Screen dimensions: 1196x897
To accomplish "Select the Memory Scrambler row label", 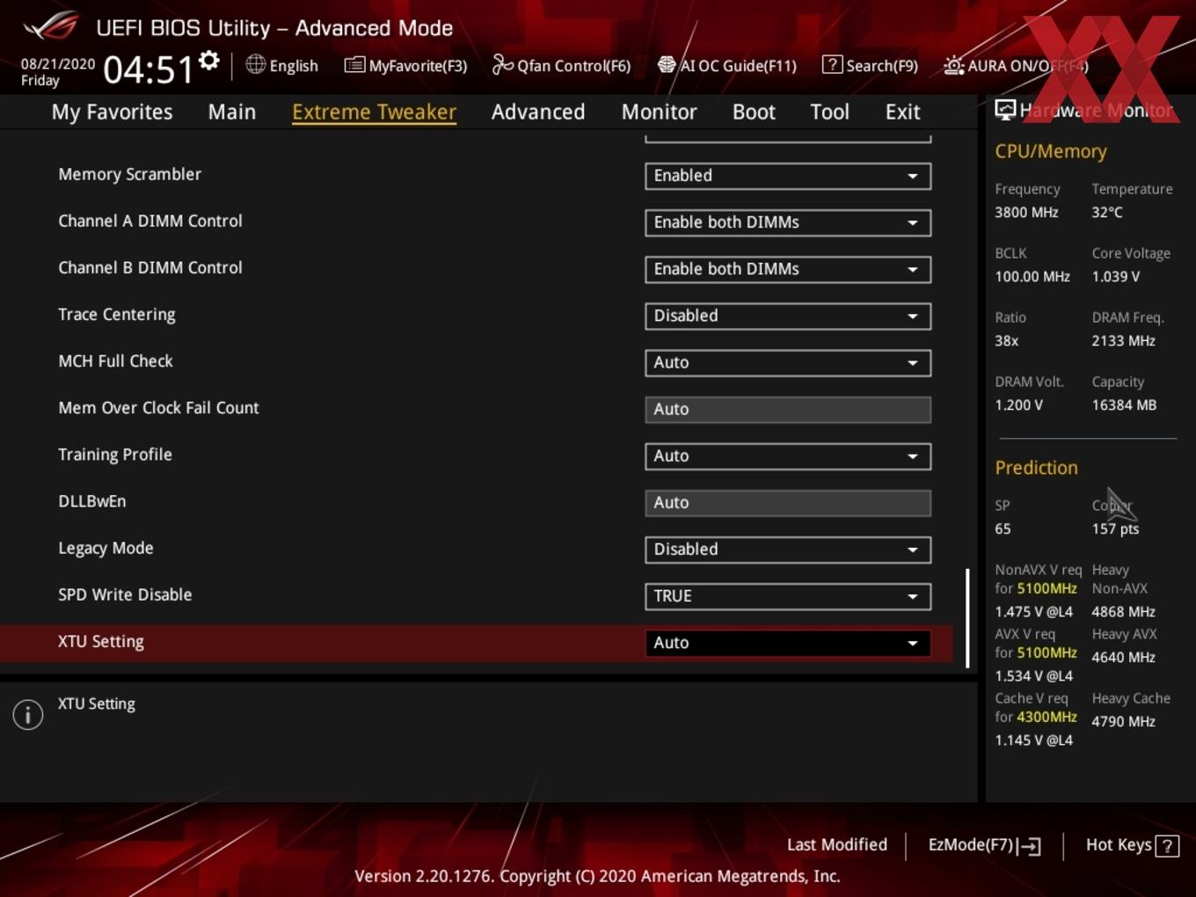I will [129, 174].
